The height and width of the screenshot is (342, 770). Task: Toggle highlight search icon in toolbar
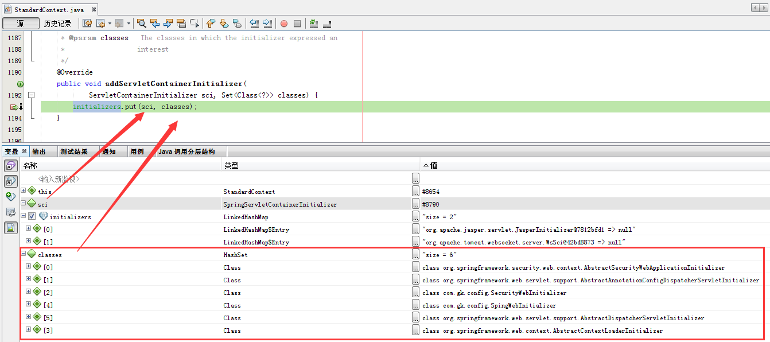tap(181, 24)
